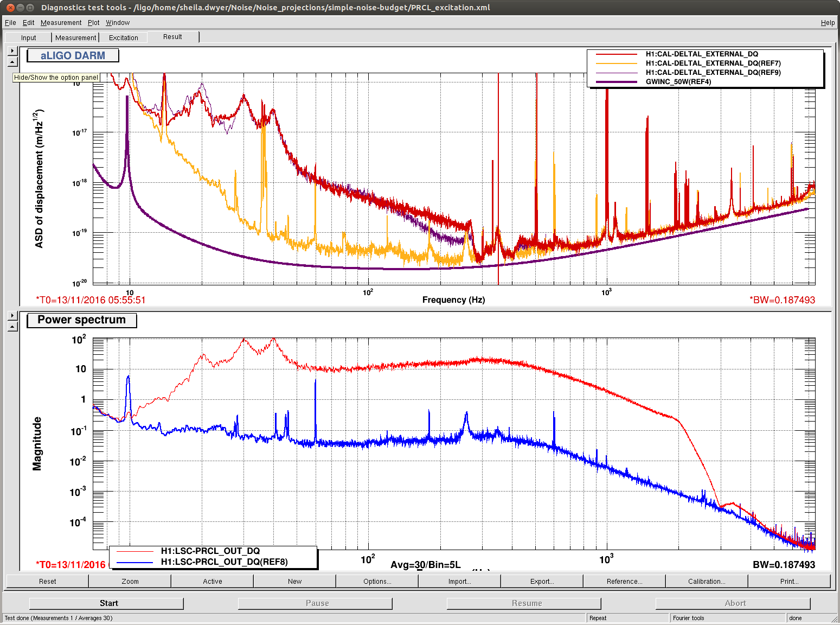840x625 pixels.
Task: Show option panel arrow for aLIGO DARM plot
Action: click(13, 50)
